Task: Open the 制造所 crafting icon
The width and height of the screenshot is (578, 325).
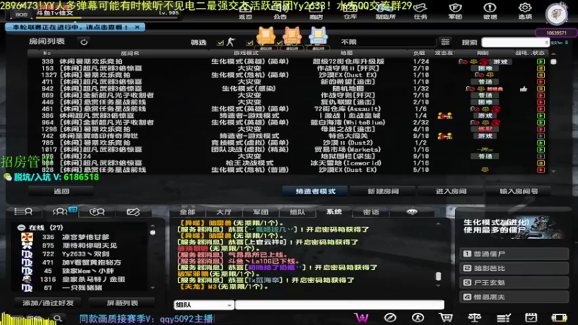Action: [x=385, y=11]
